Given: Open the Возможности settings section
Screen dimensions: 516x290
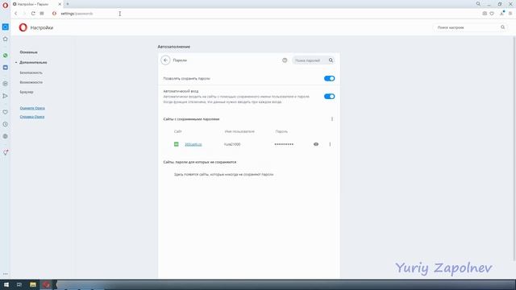Looking at the screenshot, I should 31,82.
